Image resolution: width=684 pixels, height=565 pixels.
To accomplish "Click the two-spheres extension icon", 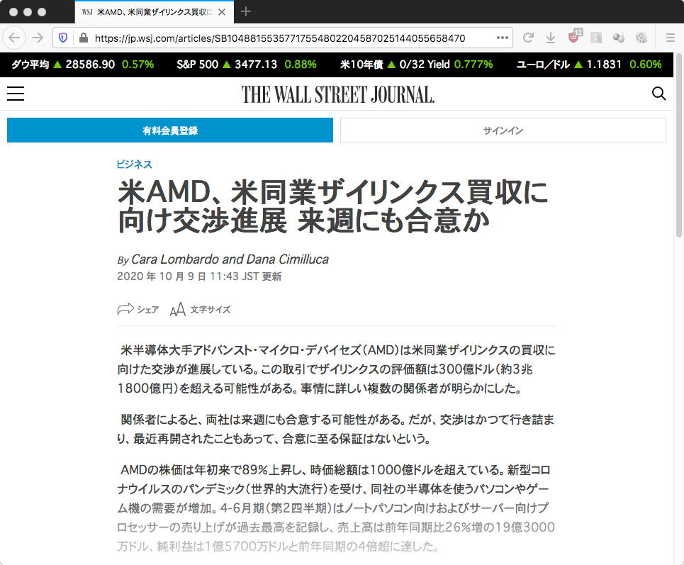I will 618,38.
